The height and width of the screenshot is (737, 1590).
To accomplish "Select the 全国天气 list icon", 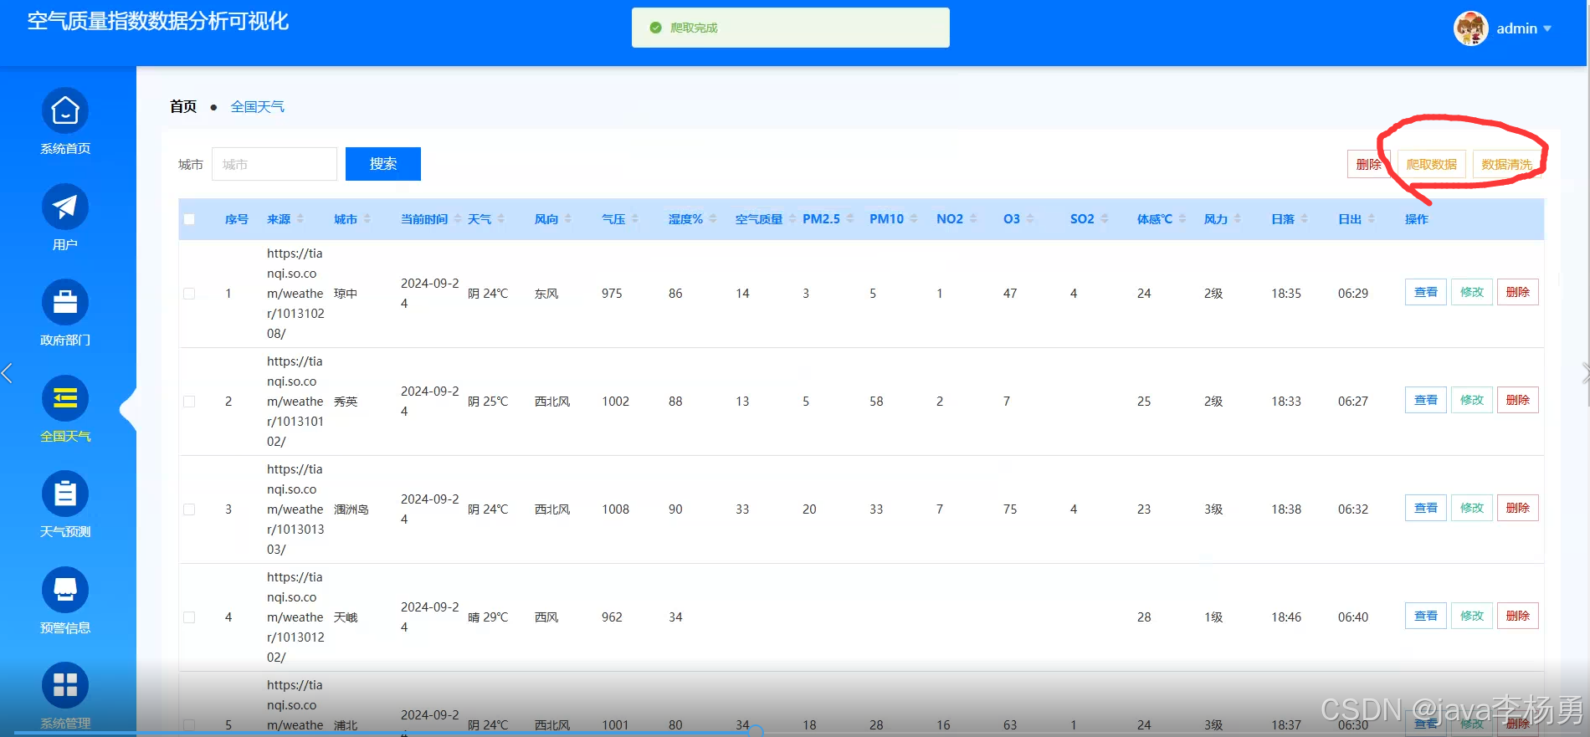I will 65,398.
